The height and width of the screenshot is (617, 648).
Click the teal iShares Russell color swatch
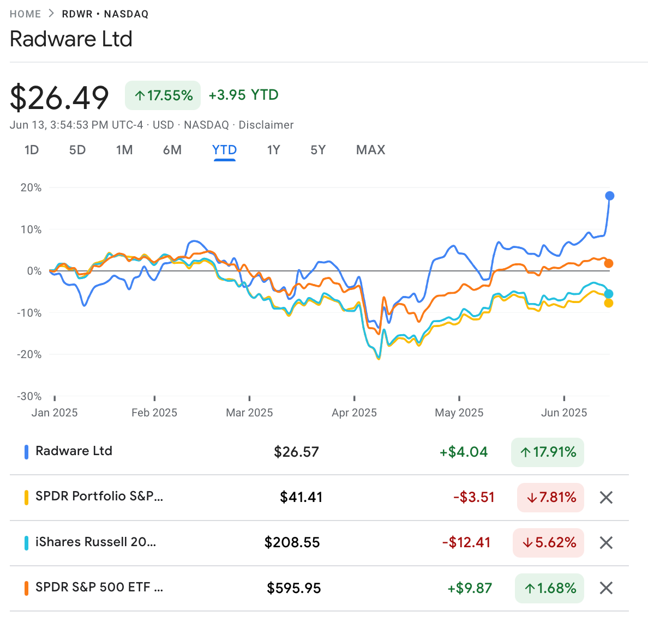pyautogui.click(x=26, y=543)
